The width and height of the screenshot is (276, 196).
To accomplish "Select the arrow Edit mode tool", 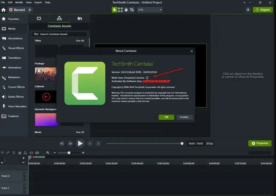I will [x=114, y=10].
